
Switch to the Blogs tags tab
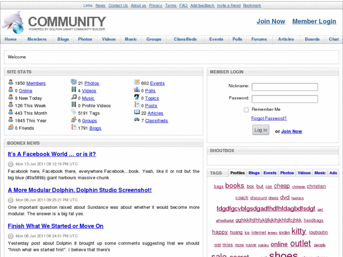click(x=254, y=173)
